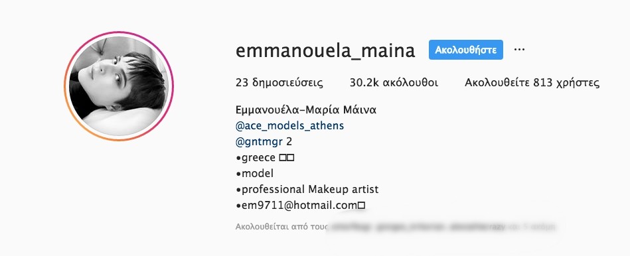Click the •model bio line
This screenshot has height=256, width=630.
[x=255, y=173]
